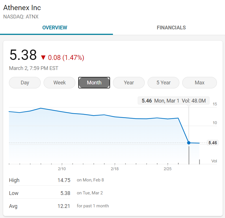Image resolution: width=225 pixels, height=218 pixels.
Task: Select the 5 Year range
Action: coord(163,83)
